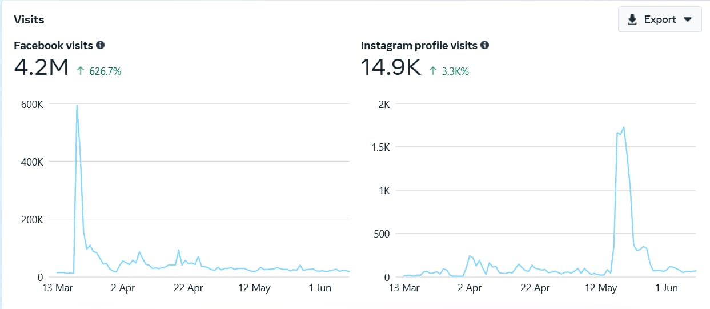Click the Export button label
This screenshot has height=309, width=710.
click(660, 19)
